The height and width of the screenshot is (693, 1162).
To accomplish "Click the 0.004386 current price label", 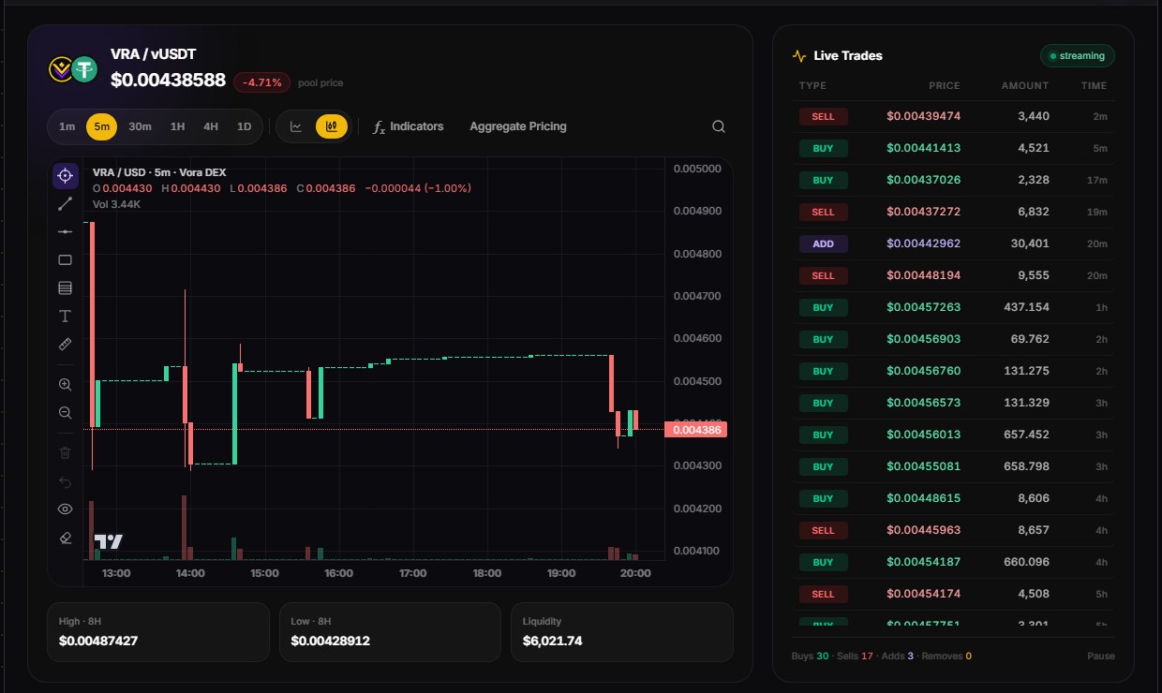I will click(695, 430).
